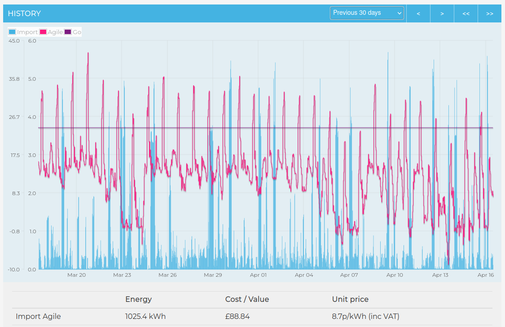Click the 1025.4 kWh energy value
The height and width of the screenshot is (327, 505).
click(x=145, y=316)
